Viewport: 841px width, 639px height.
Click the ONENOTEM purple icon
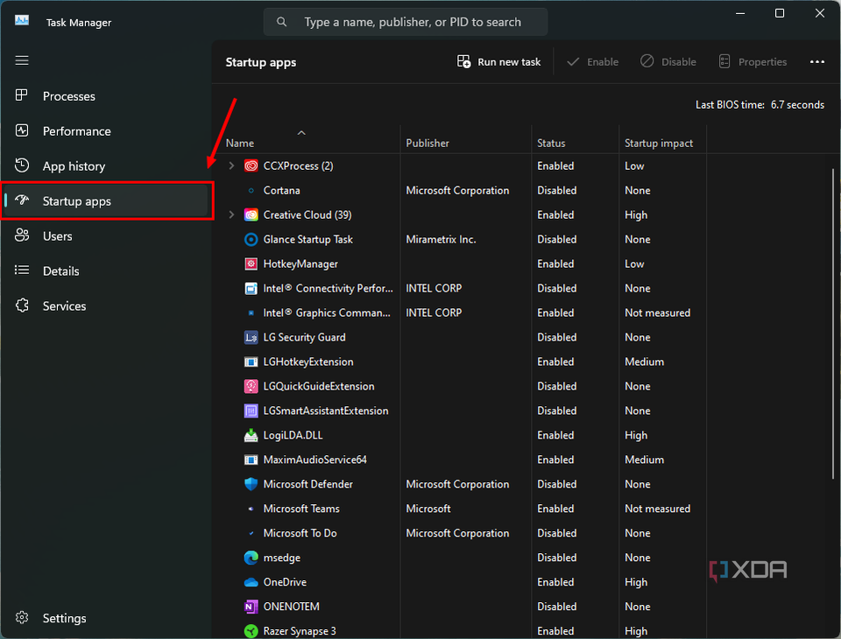[251, 607]
